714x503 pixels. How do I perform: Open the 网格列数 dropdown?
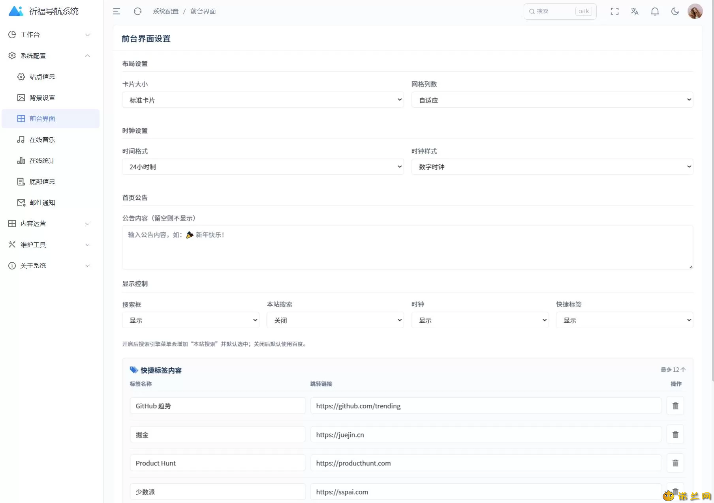point(552,100)
